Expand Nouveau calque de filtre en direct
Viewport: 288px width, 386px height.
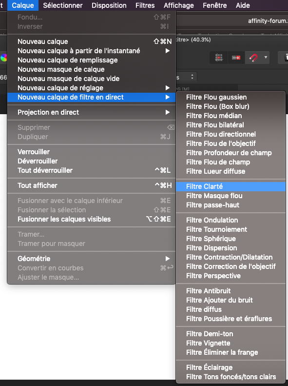click(x=92, y=97)
